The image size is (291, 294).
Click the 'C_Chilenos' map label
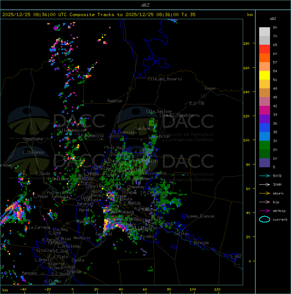pyautogui.click(x=33, y=152)
